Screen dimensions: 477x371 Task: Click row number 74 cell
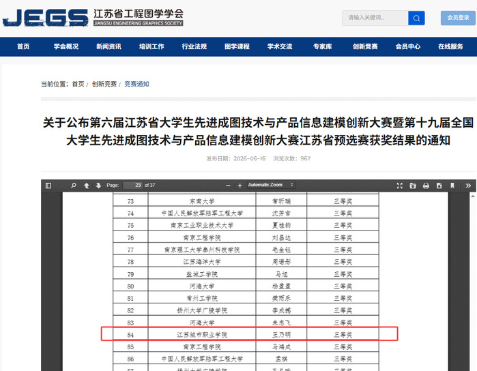pyautogui.click(x=130, y=213)
